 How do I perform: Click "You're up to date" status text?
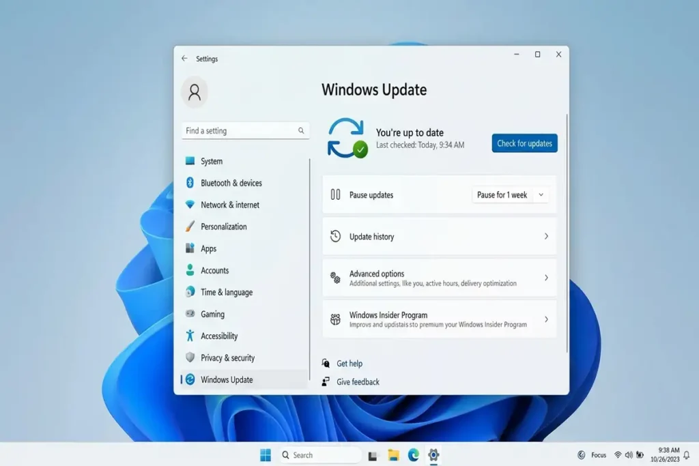[x=410, y=132]
